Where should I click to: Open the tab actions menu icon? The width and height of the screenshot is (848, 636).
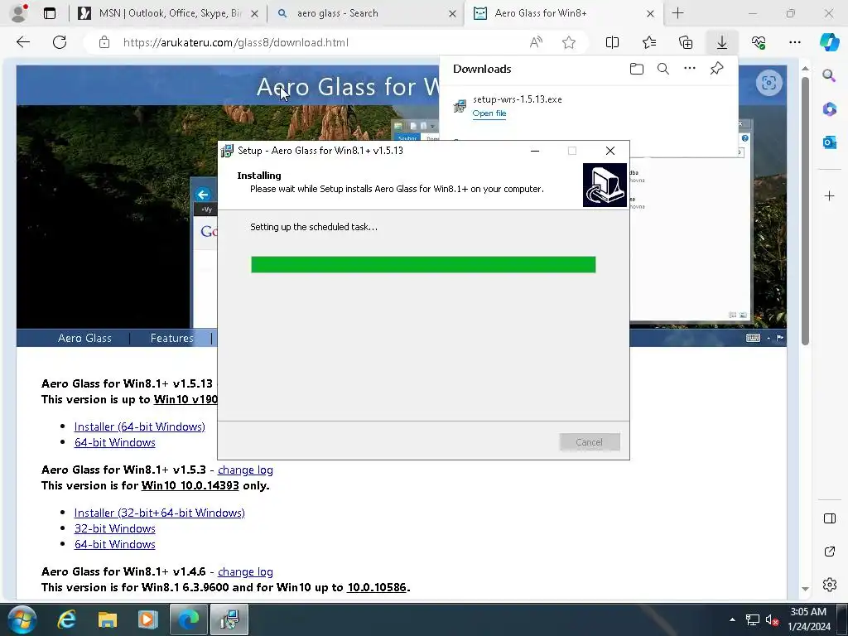click(50, 13)
